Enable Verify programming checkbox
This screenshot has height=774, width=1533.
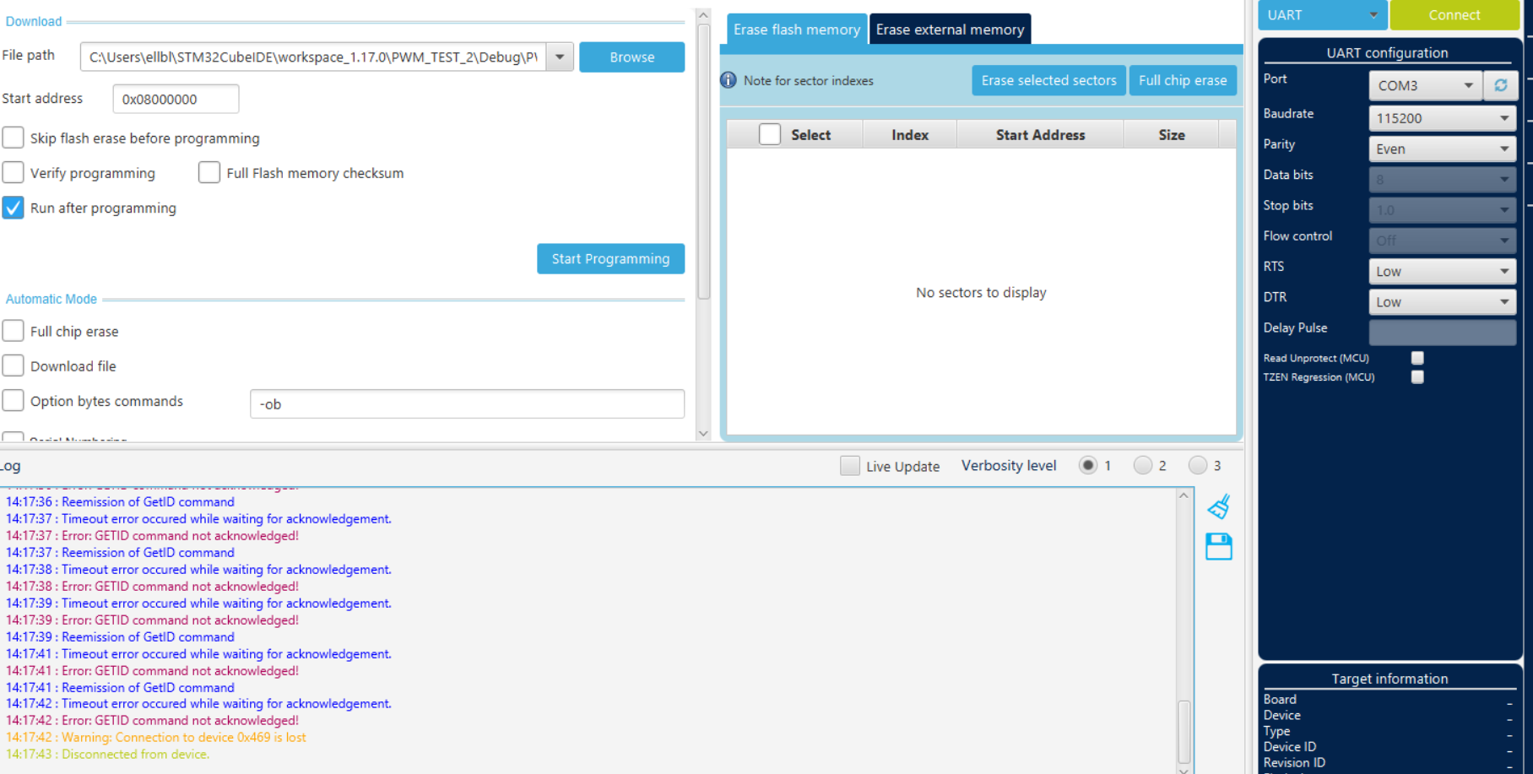coord(13,172)
